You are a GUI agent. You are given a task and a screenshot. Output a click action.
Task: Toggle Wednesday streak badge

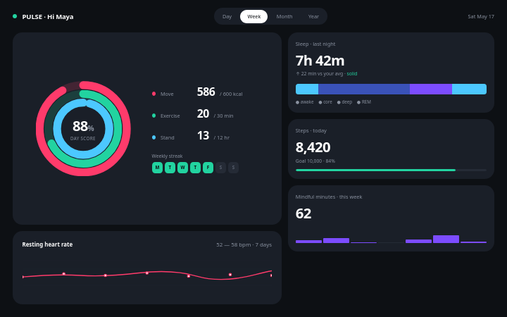(182, 168)
